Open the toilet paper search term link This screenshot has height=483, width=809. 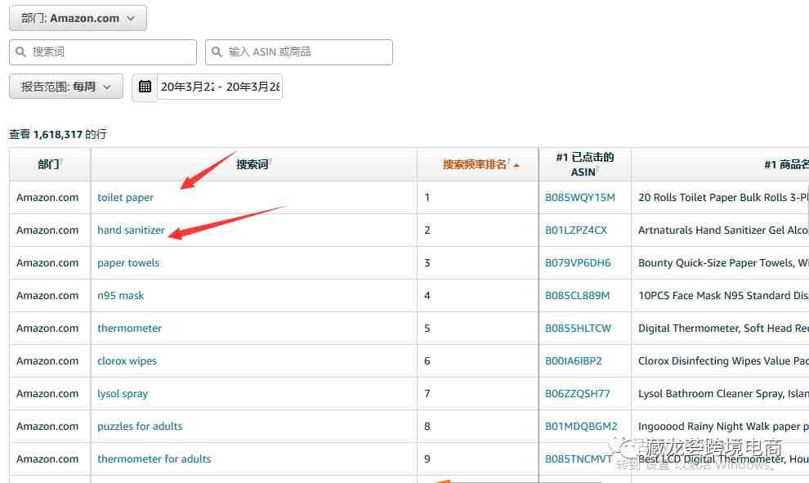point(125,198)
